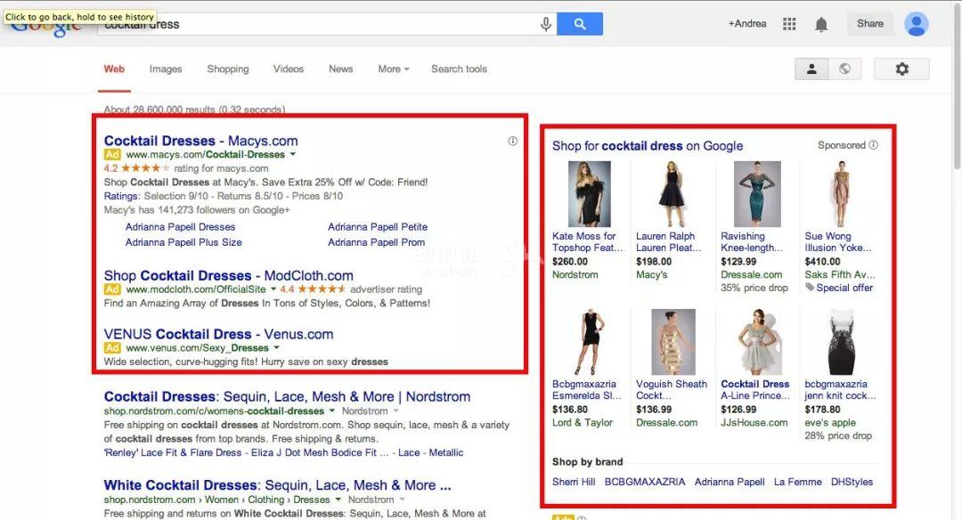Image resolution: width=962 pixels, height=520 pixels.
Task: Open the A-Line Princess cocktail dress image
Action: (758, 342)
